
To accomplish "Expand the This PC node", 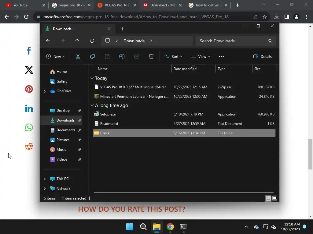I will [45, 179].
